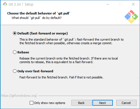The image size is (140, 109).
Task: Click the 'This is the standard behavior' description
Action: 71,41
